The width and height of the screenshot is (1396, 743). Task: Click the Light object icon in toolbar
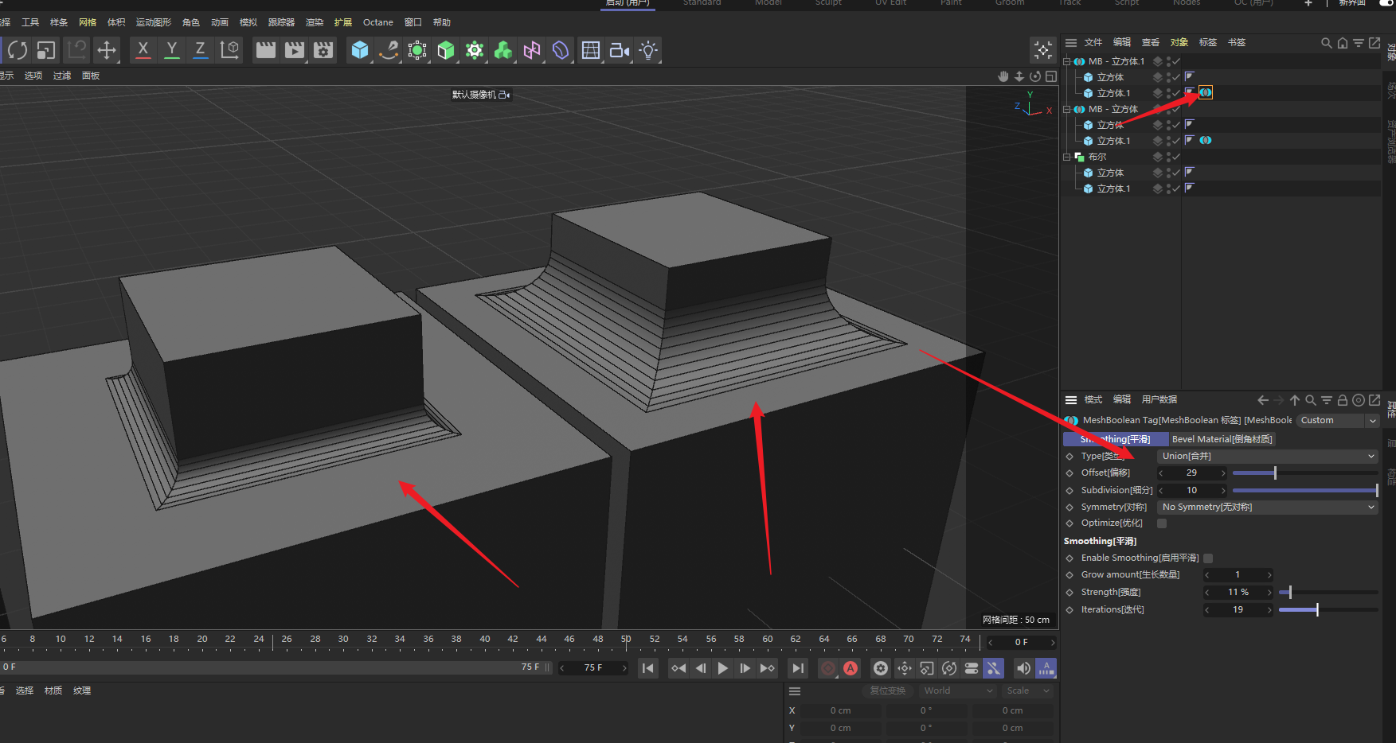point(648,50)
